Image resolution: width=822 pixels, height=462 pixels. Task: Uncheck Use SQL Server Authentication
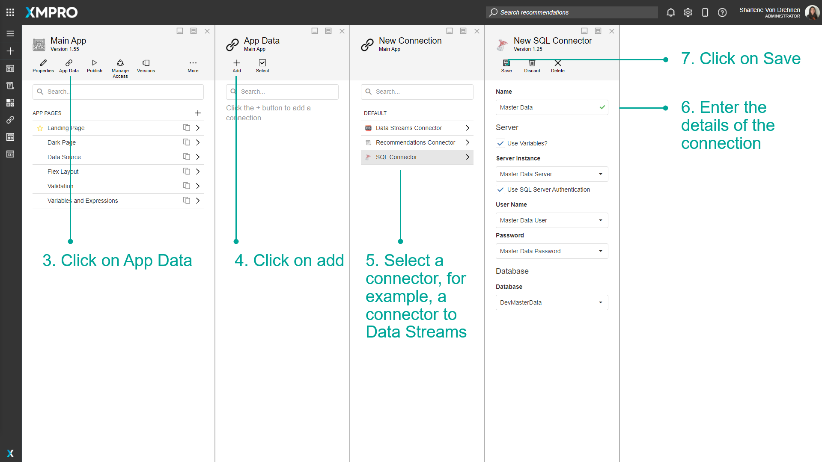point(500,190)
